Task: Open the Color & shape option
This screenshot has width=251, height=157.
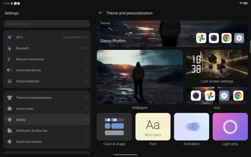Action: (114, 127)
